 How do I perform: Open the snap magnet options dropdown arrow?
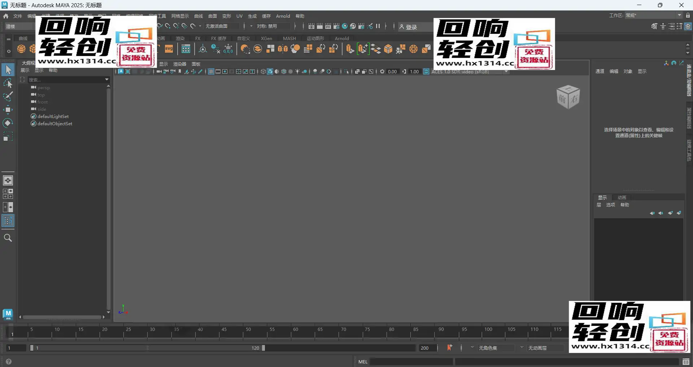click(x=200, y=26)
